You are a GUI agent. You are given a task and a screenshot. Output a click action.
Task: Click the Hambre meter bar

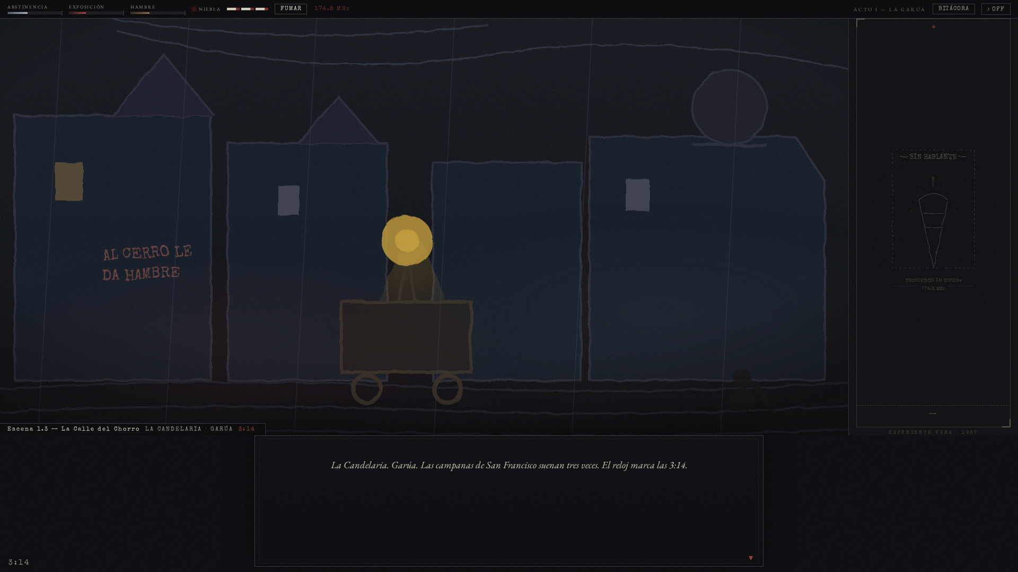(158, 13)
